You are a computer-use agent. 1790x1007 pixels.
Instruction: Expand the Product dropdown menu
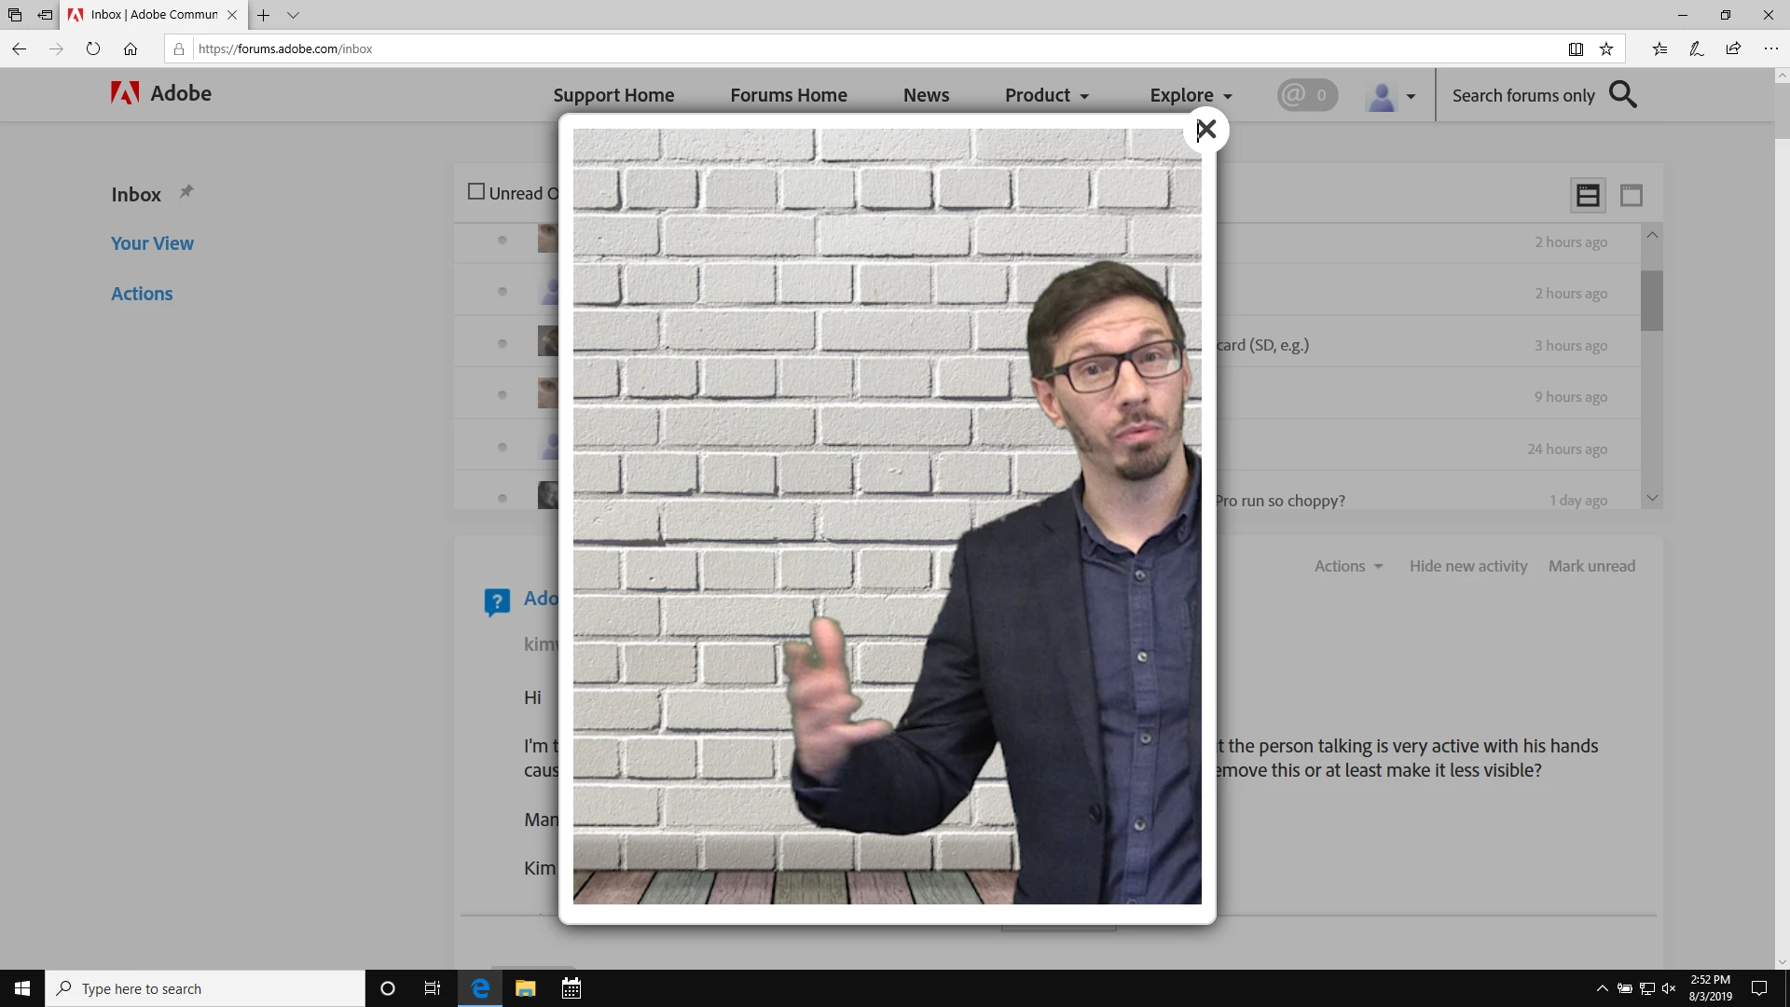tap(1046, 95)
